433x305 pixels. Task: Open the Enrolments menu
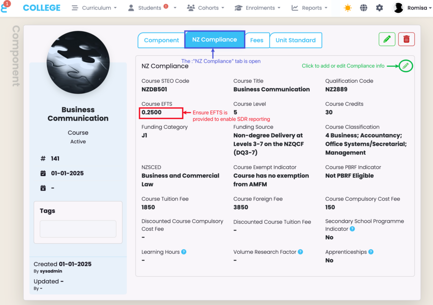258,8
